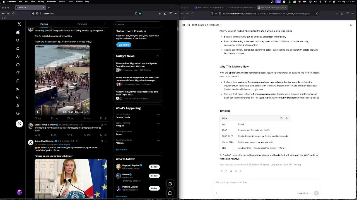The image size is (357, 200).
Task: Open X home via the house icon
Action: coord(18,32)
